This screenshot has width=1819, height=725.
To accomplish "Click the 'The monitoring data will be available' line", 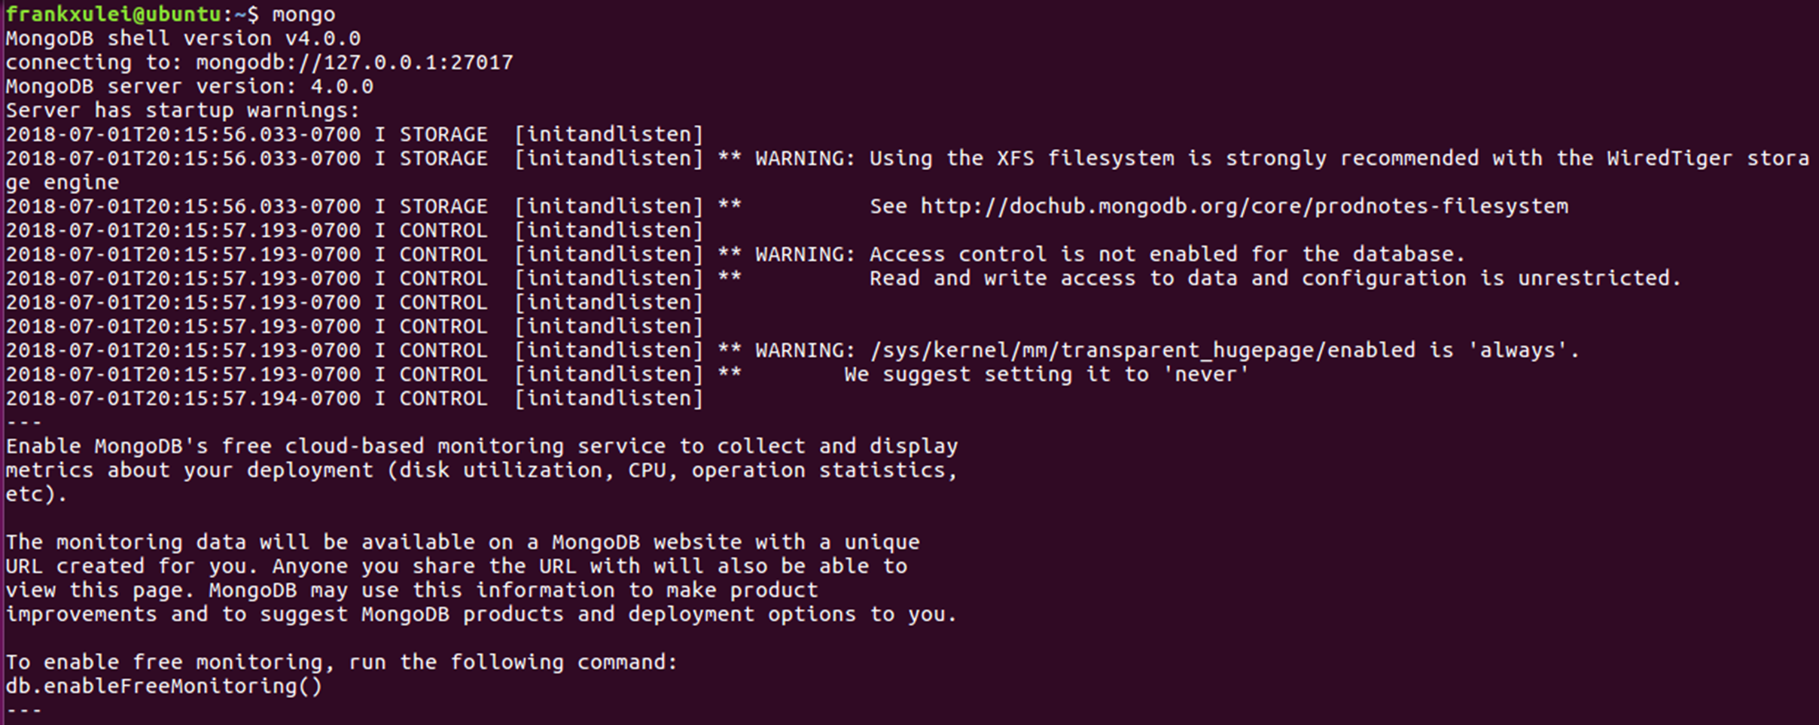I will click(x=463, y=542).
